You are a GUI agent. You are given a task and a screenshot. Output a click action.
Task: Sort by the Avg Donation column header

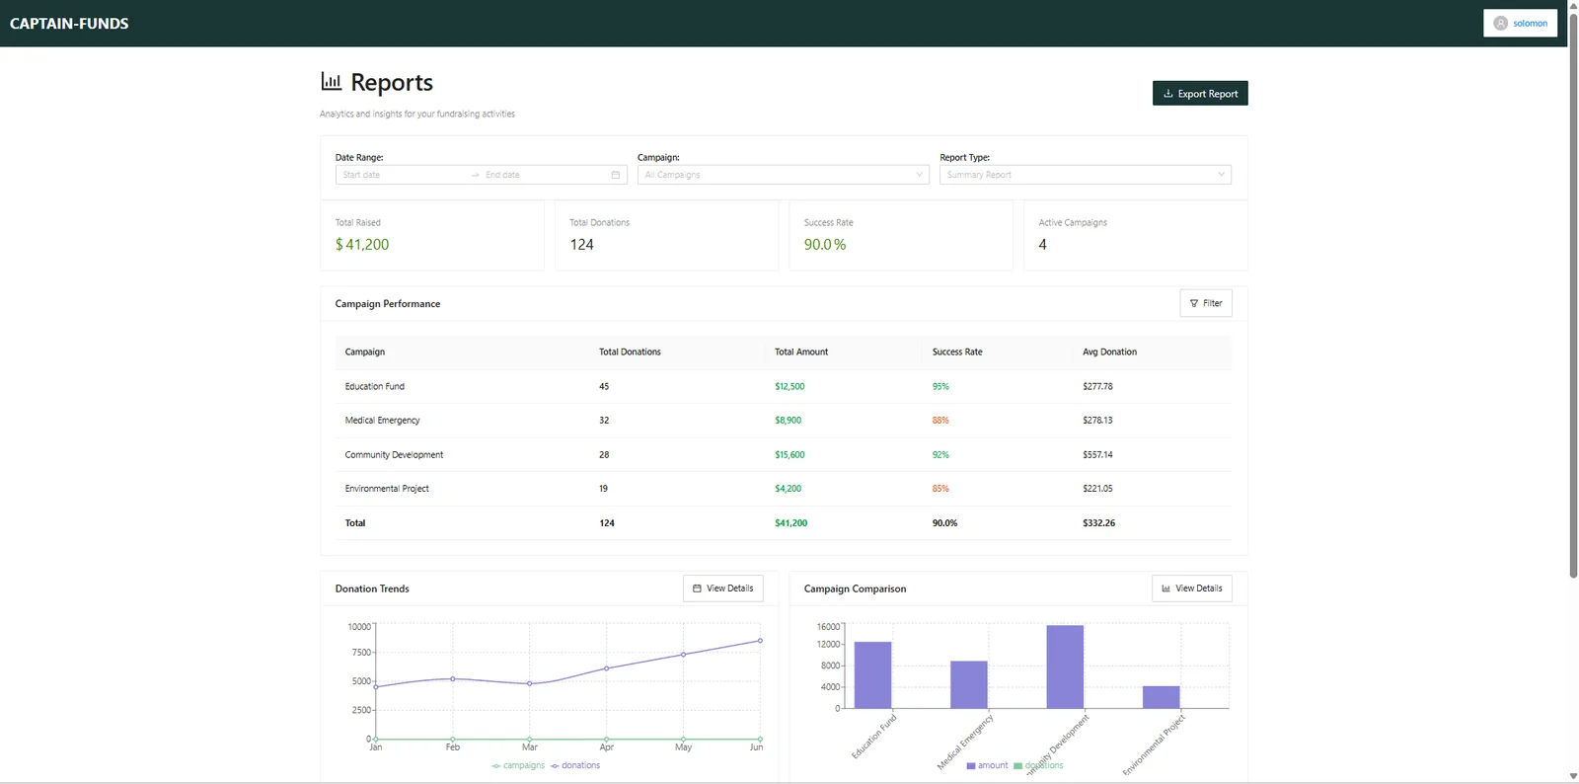(x=1109, y=352)
